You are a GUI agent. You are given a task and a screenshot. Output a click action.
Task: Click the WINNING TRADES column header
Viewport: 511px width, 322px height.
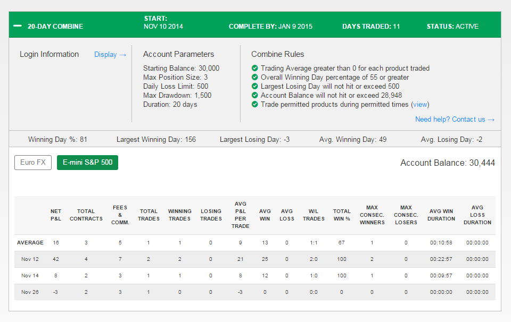179,215
